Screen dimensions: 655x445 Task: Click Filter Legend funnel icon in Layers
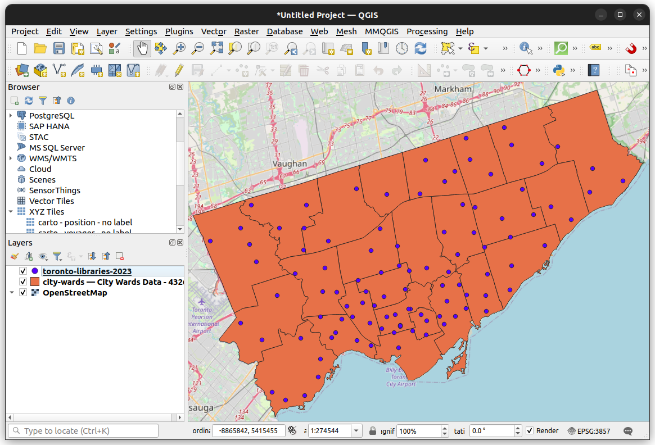[x=57, y=256]
